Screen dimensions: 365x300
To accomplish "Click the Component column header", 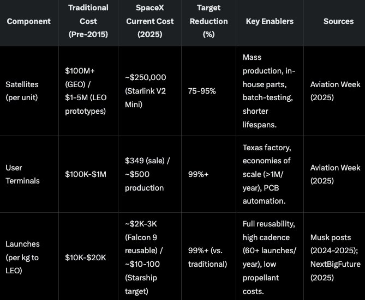I will point(28,21).
